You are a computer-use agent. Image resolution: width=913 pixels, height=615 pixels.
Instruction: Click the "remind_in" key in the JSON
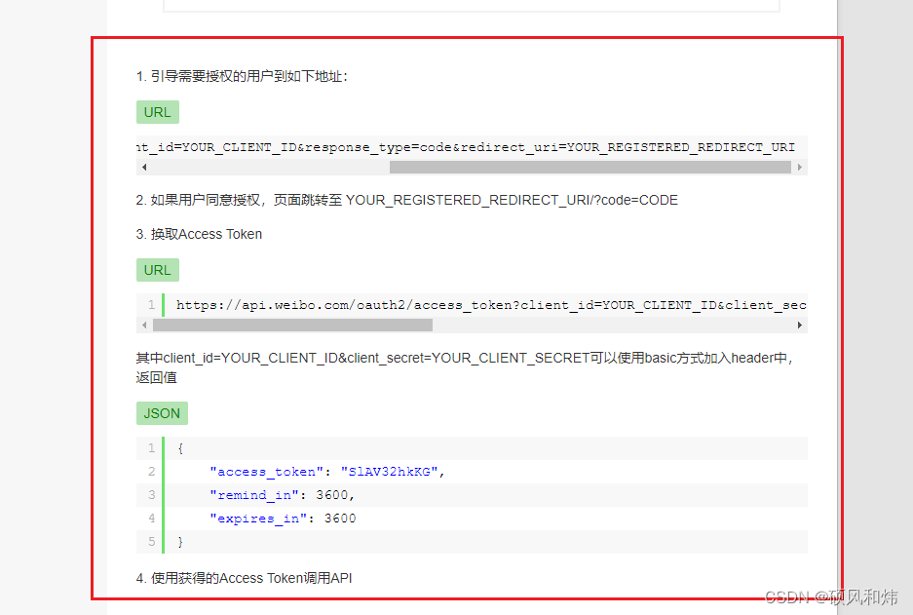[254, 495]
